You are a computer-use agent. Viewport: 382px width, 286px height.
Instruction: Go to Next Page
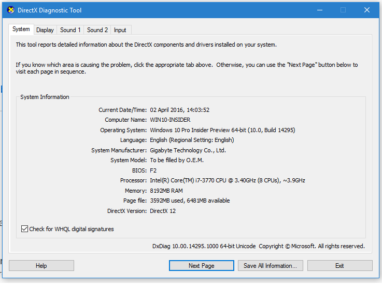coord(202,266)
